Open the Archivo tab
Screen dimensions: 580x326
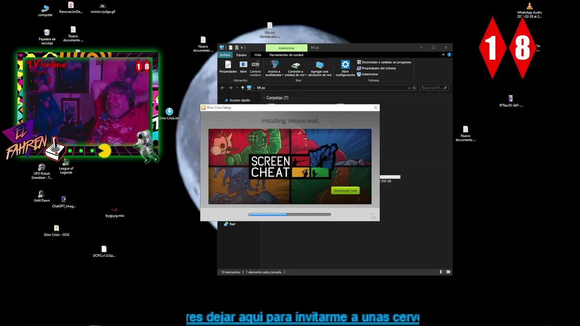click(225, 55)
